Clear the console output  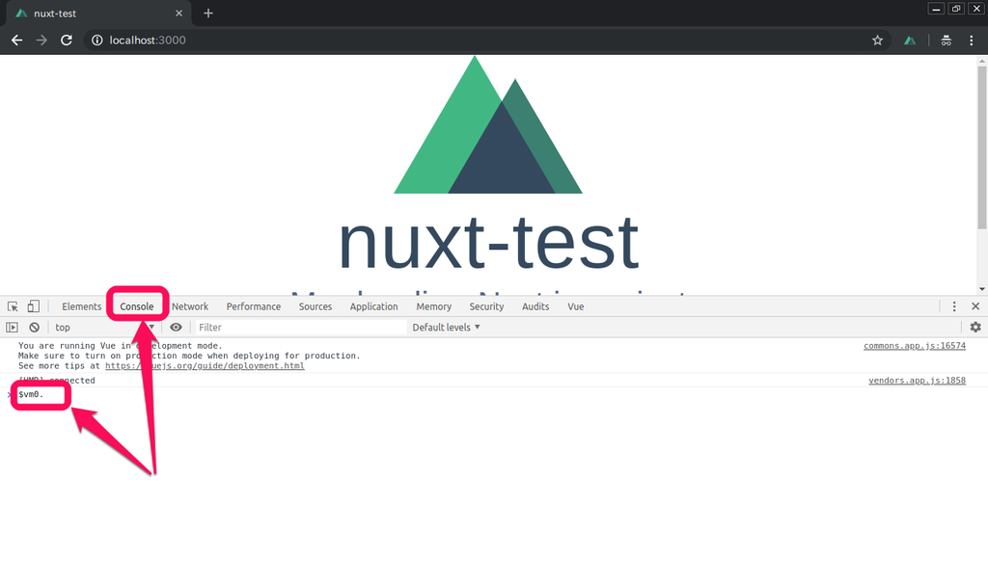[x=34, y=328]
